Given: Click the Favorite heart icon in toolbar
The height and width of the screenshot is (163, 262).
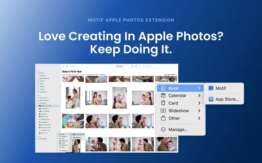Looking at the screenshot, I should 140,66.
